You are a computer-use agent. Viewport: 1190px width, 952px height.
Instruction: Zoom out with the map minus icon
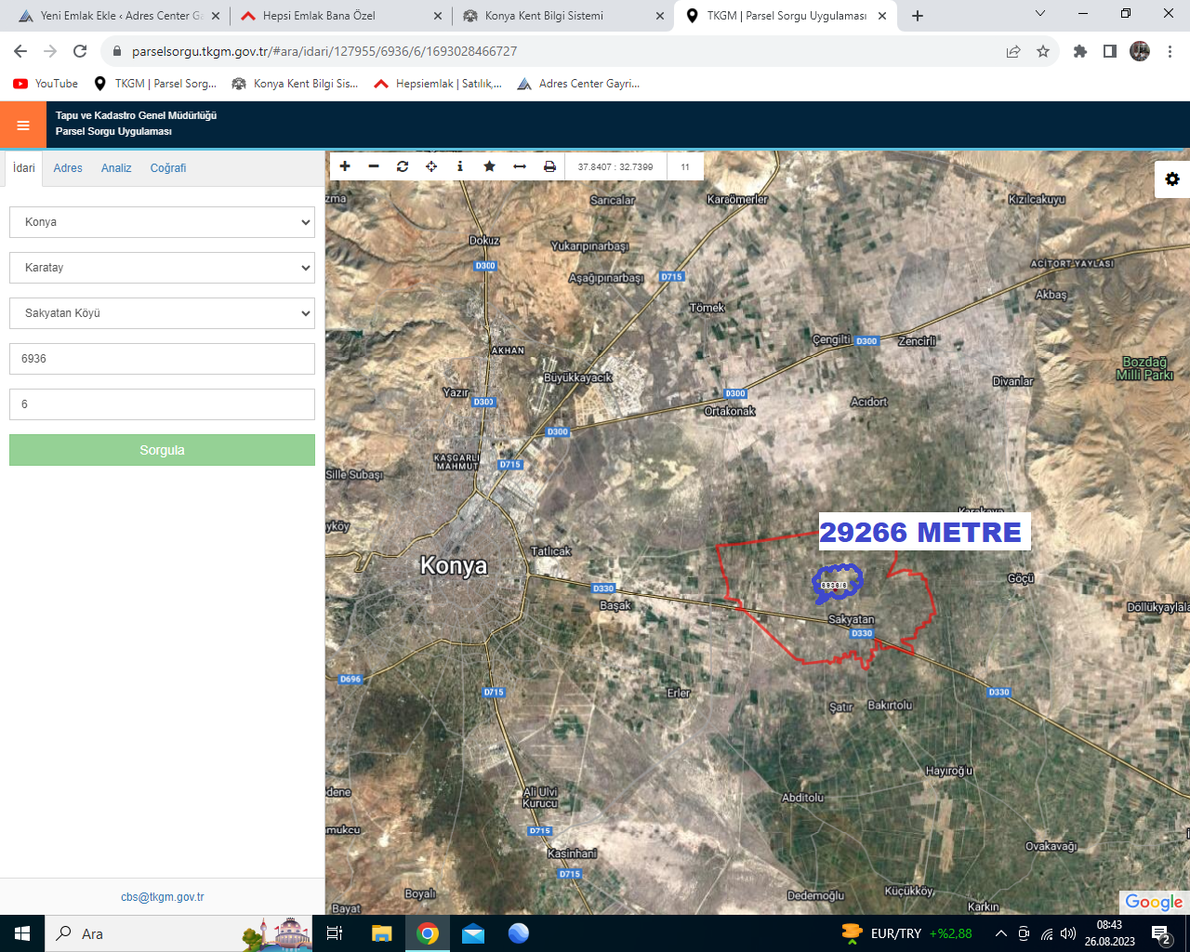374,166
